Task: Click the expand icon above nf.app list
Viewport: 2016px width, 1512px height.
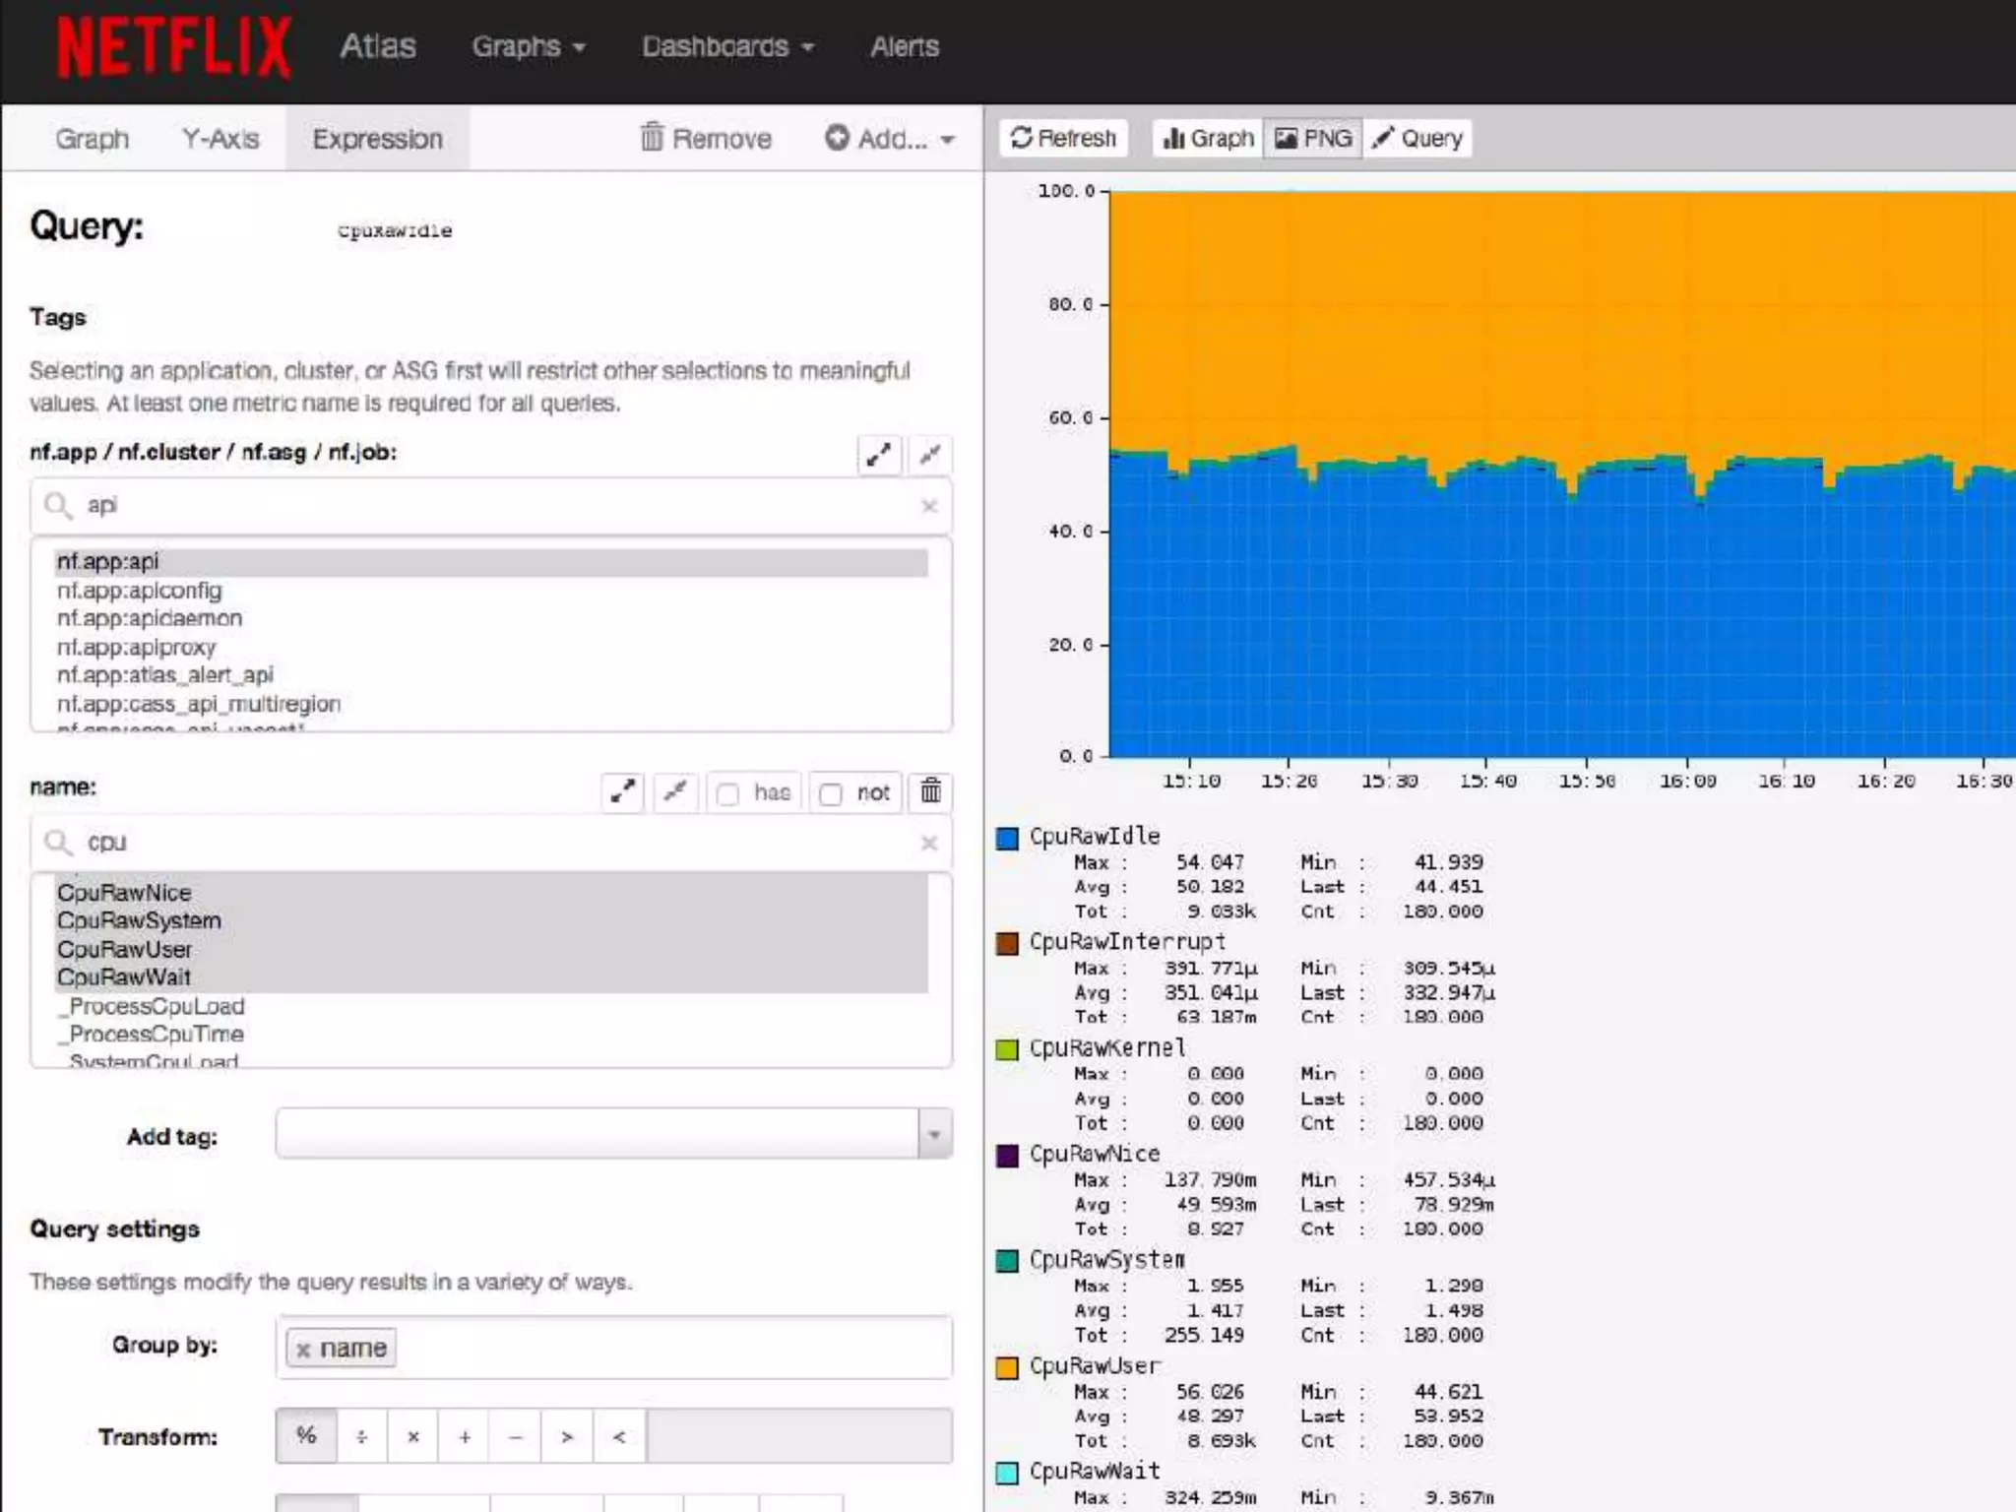Action: [x=878, y=455]
